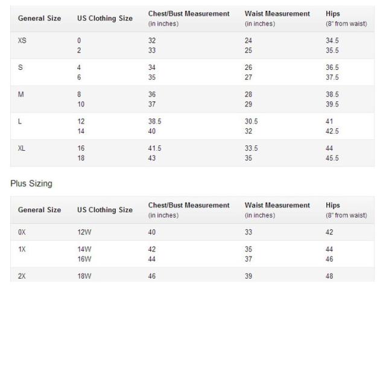Click the 33.5 waist measurement value
Image resolution: width=386 pixels, height=366 pixels.
tap(251, 148)
